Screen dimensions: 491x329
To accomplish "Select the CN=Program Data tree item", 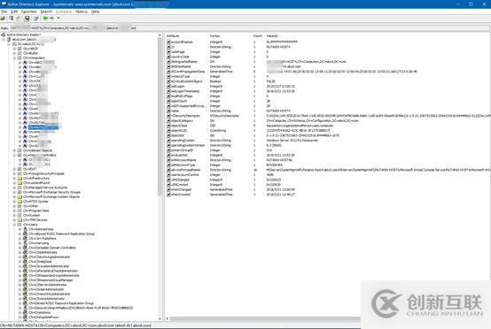I will tap(35, 210).
